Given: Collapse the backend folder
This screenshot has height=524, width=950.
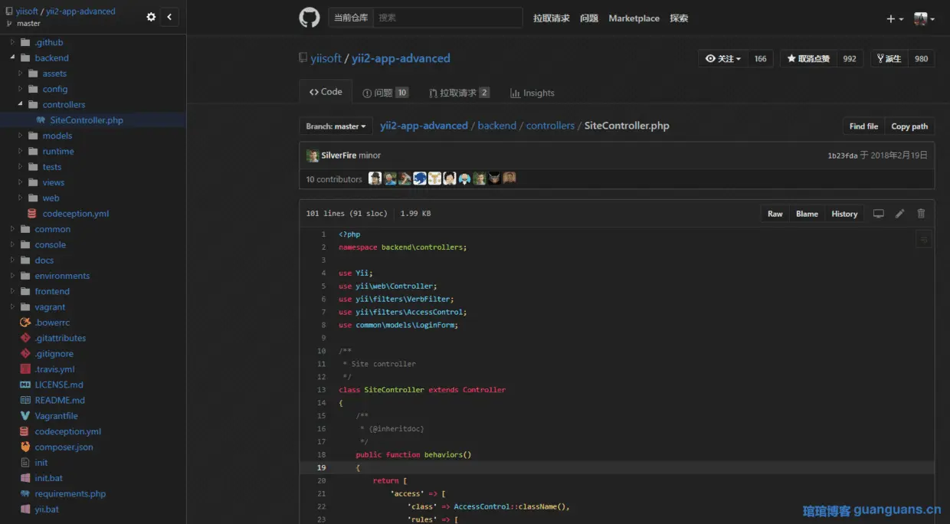Looking at the screenshot, I should coord(13,57).
